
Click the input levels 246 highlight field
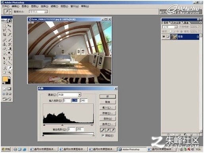84,100
